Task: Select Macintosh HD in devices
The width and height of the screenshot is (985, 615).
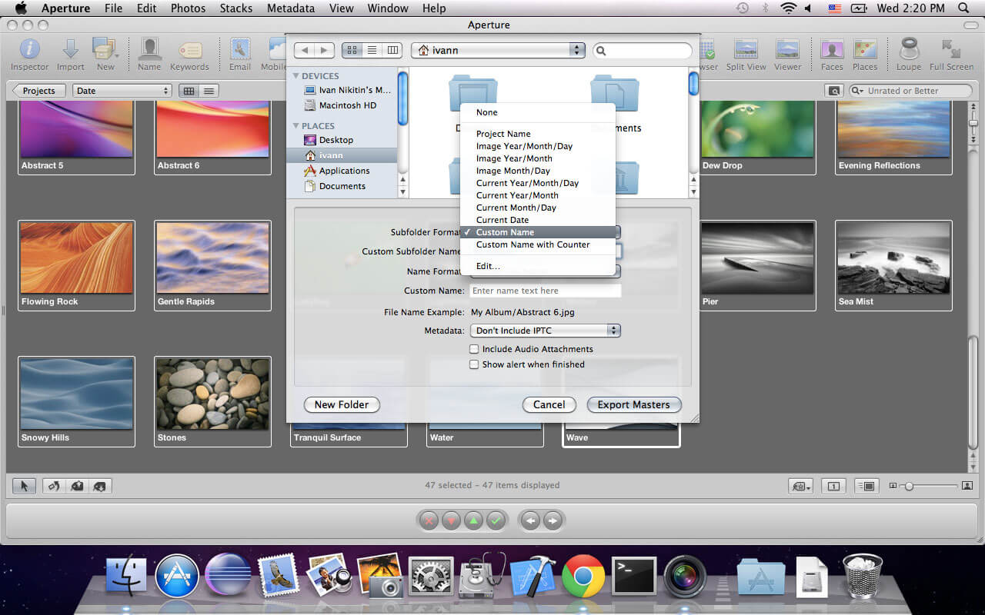Action: [x=339, y=105]
